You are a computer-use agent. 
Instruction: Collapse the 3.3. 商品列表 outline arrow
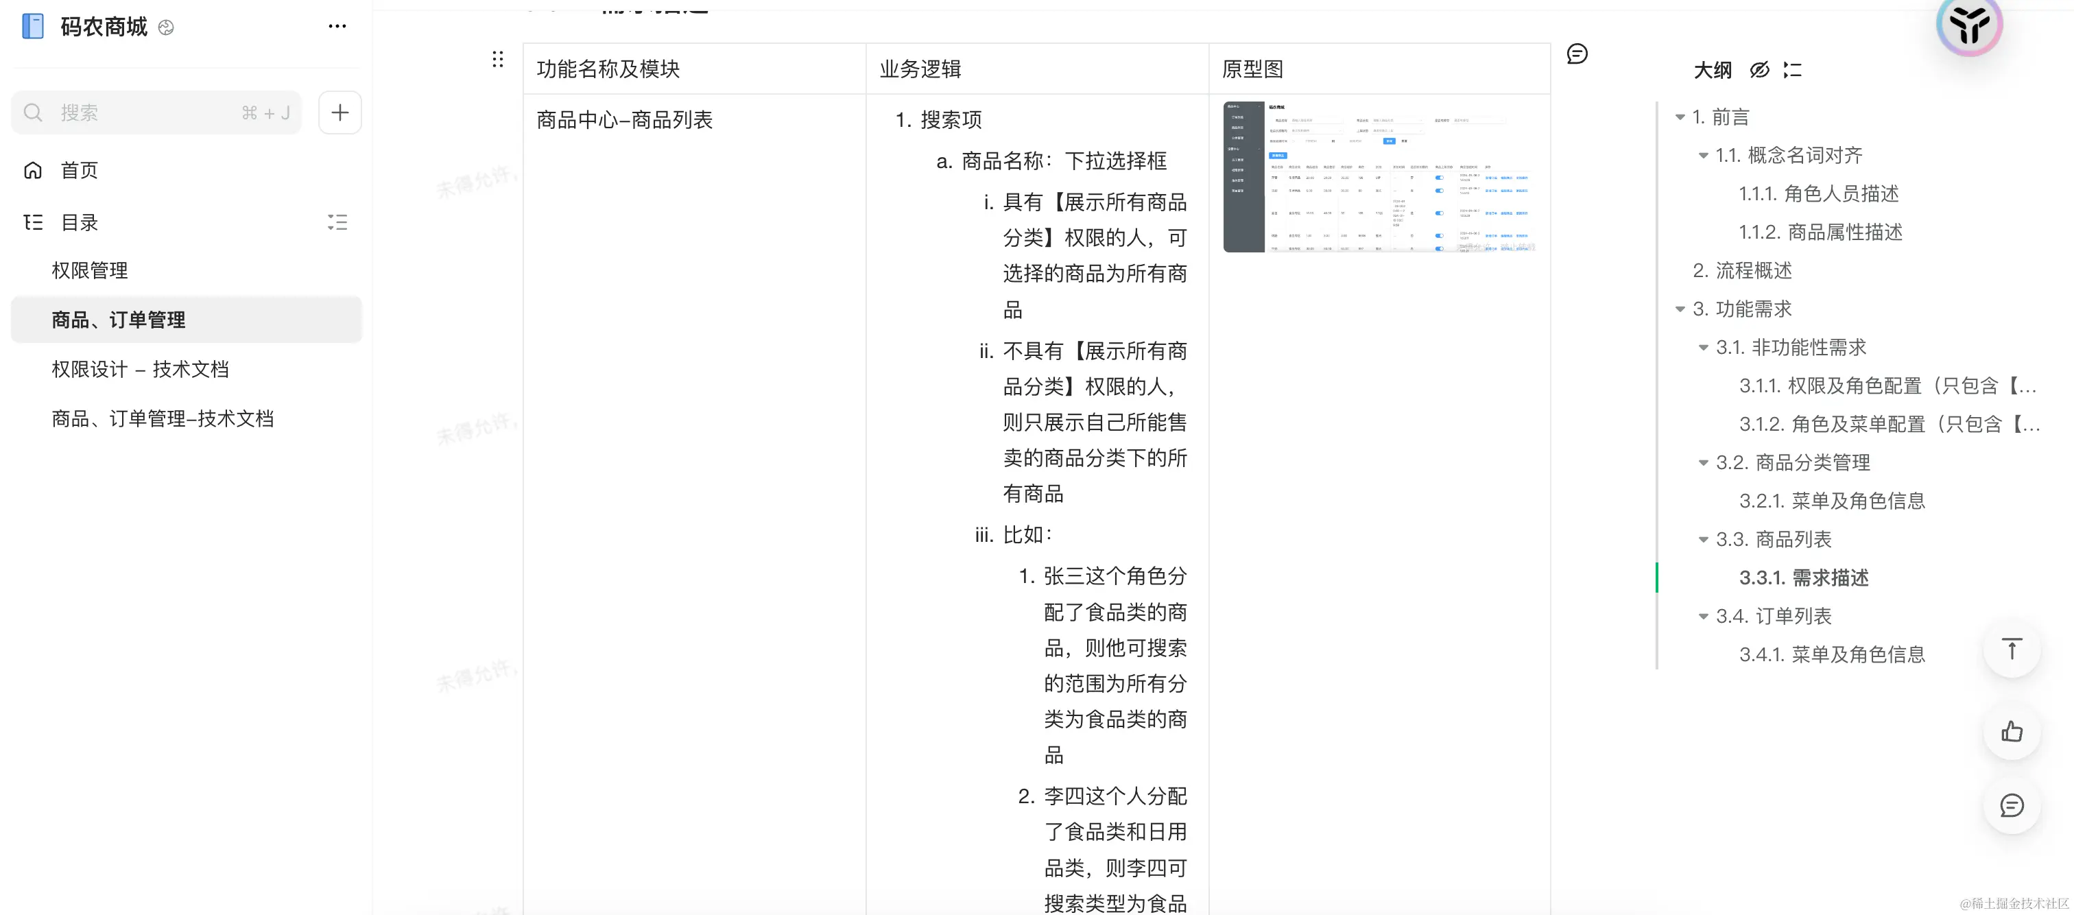click(x=1703, y=540)
